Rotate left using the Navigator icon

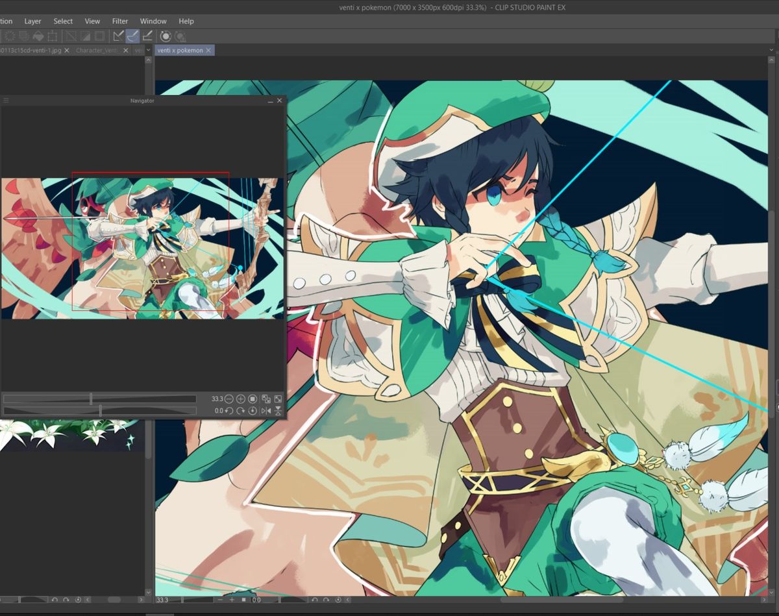pyautogui.click(x=229, y=411)
